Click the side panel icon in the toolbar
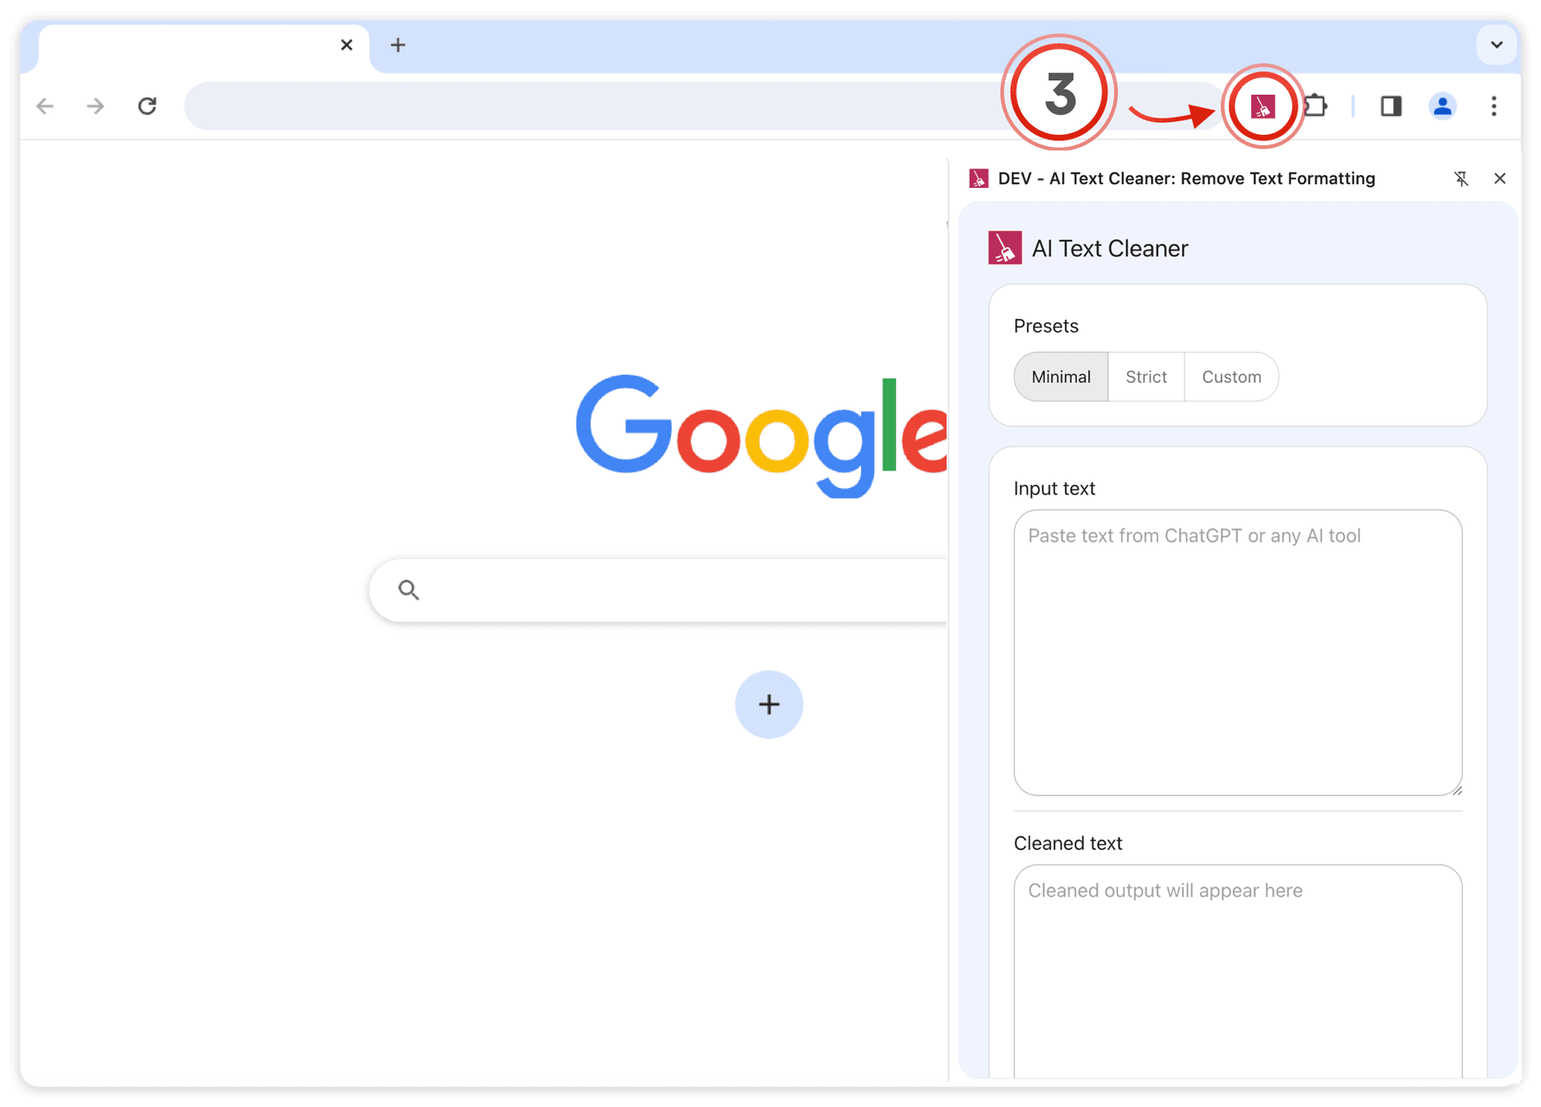The height and width of the screenshot is (1107, 1541). (x=1392, y=106)
